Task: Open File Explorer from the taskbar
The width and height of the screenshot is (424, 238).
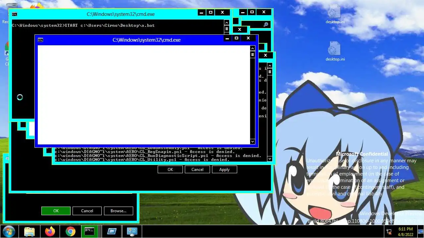Action: tap(29, 231)
